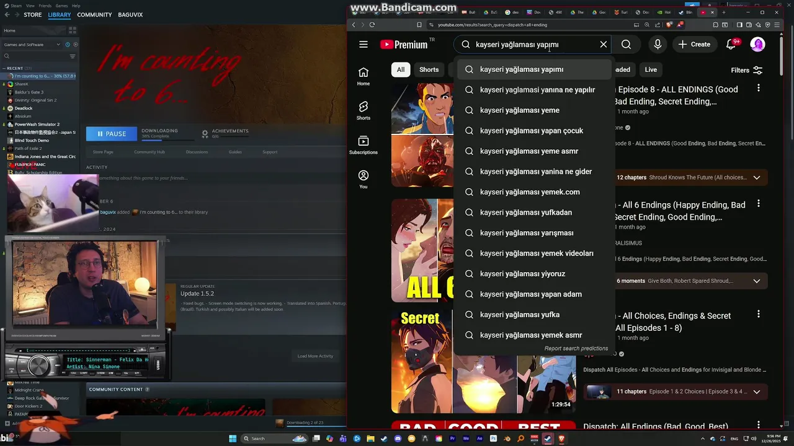Image resolution: width=794 pixels, height=446 pixels.
Task: Expand the 12 chapters section
Action: click(x=756, y=178)
